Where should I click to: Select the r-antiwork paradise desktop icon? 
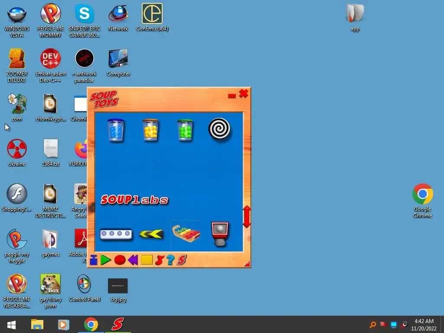(85, 66)
